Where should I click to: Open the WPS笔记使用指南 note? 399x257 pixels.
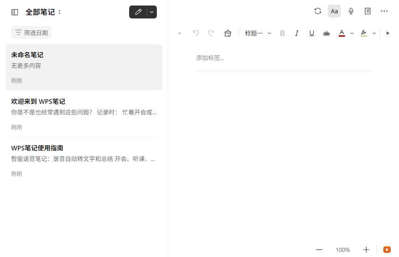[x=84, y=160]
